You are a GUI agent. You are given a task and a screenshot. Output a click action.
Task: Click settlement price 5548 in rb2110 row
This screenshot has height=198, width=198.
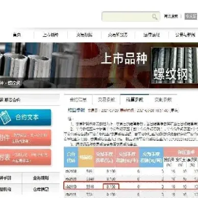coord(90,187)
